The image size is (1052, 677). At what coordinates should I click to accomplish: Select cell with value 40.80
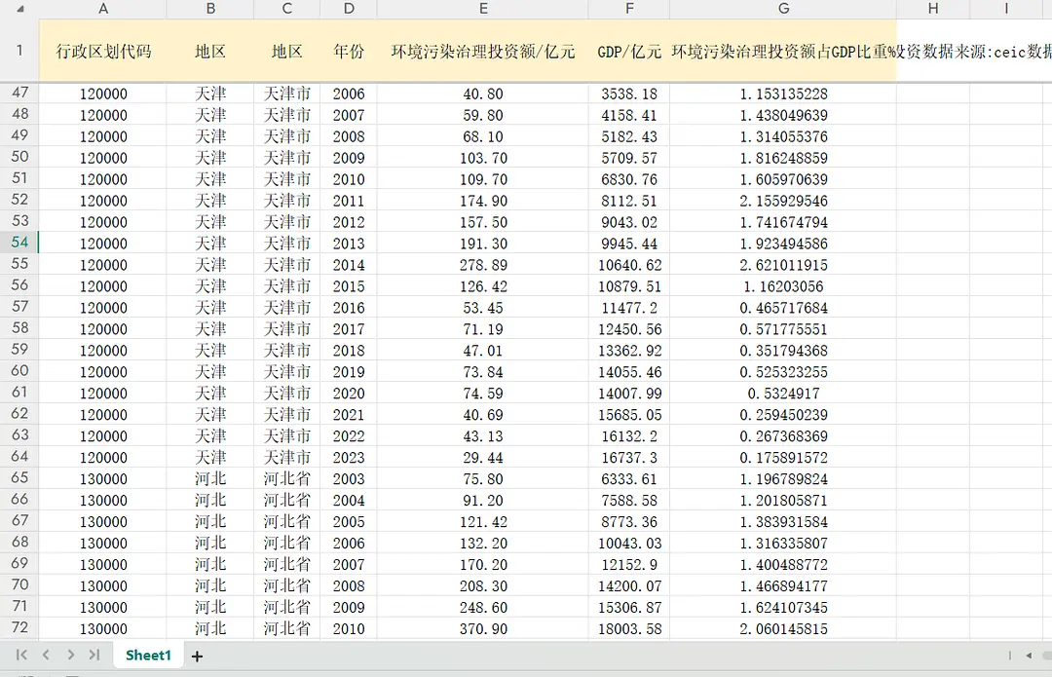[483, 94]
